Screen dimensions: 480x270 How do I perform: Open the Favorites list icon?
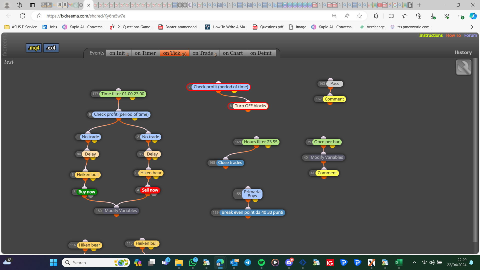tap(405, 16)
